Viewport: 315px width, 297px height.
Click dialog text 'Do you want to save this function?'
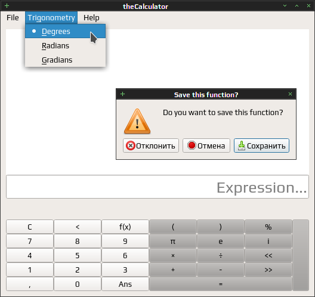coord(223,113)
